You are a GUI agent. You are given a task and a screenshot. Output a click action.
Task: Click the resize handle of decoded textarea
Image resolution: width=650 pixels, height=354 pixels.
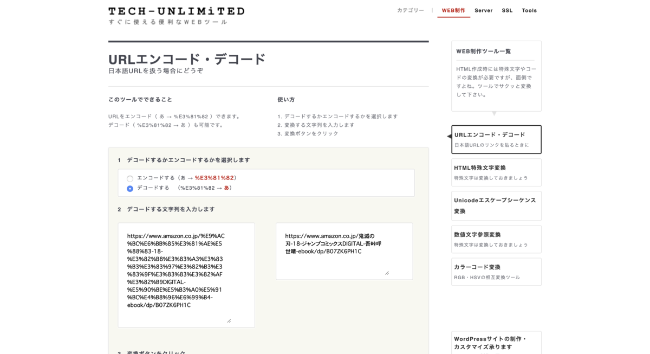coord(387,273)
